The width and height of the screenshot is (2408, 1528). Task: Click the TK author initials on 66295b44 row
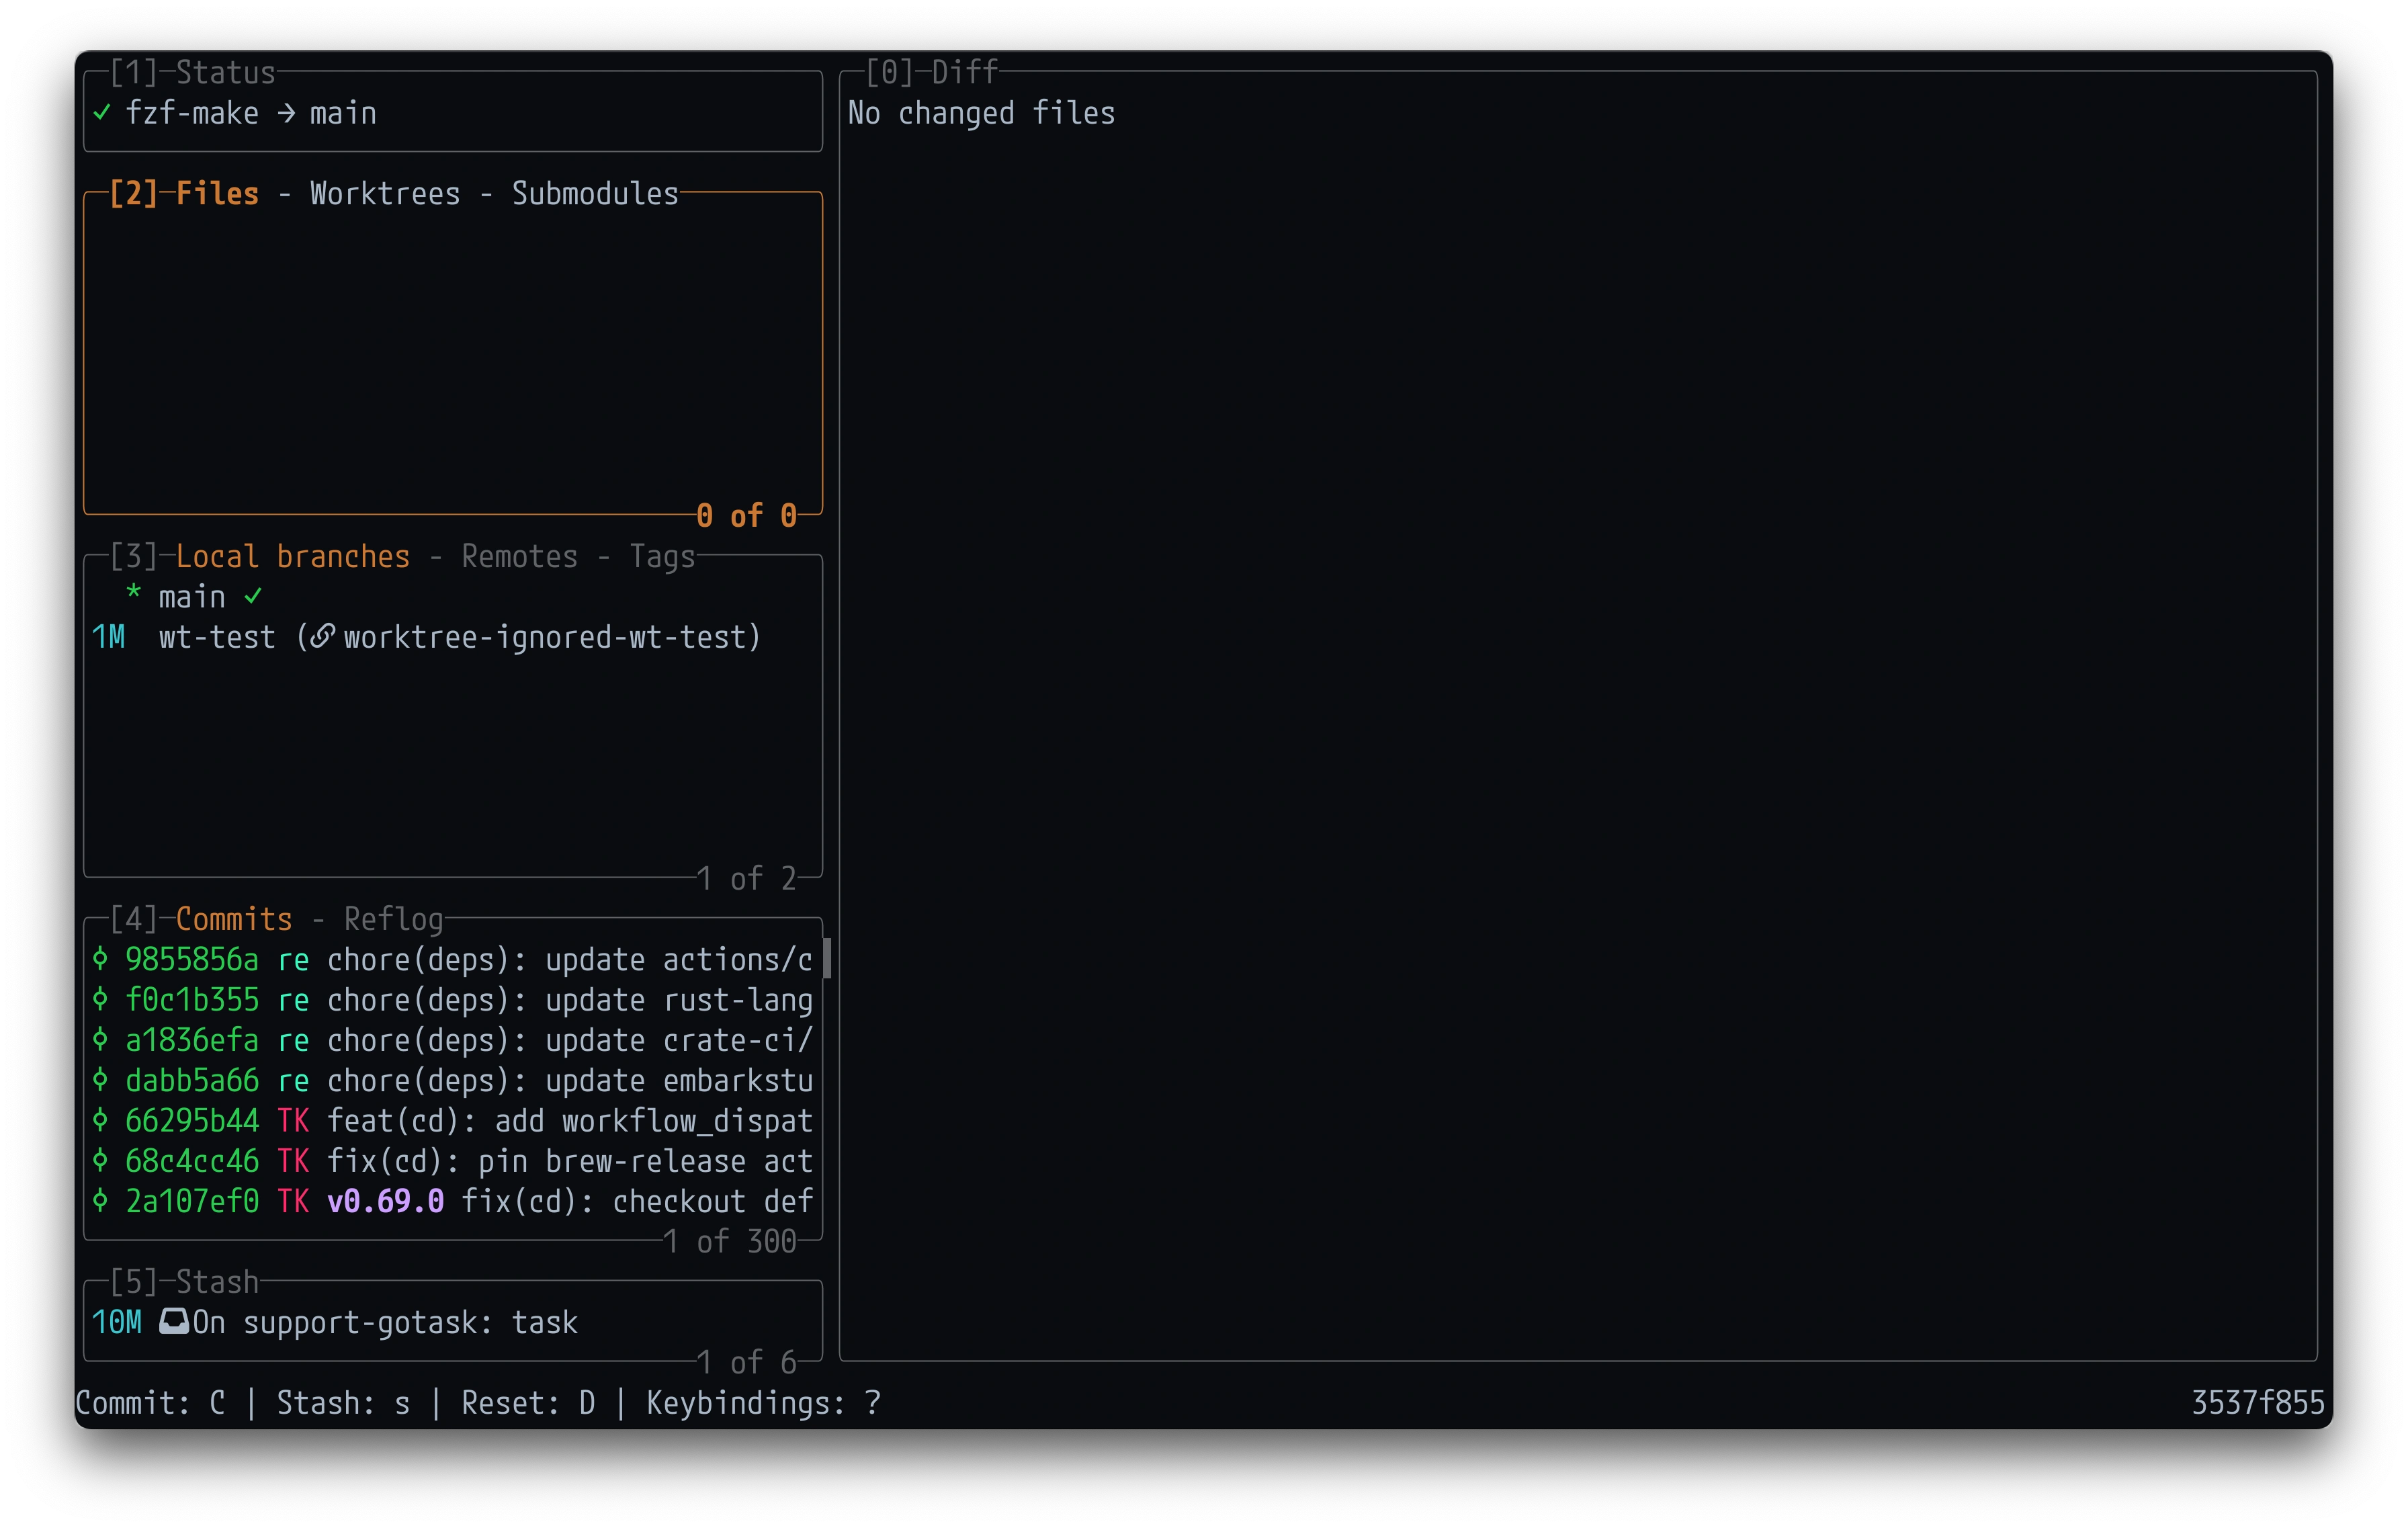293,1120
